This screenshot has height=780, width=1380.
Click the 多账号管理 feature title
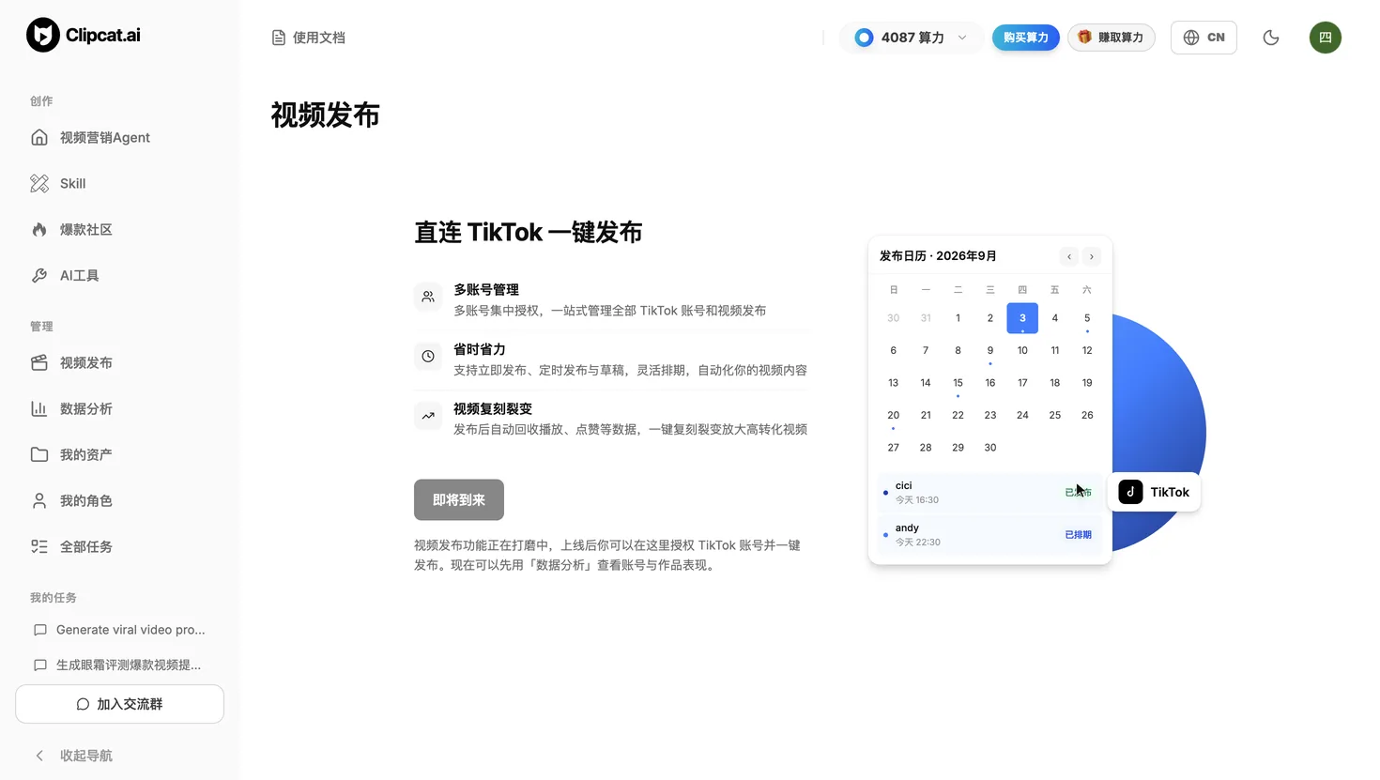coord(486,290)
